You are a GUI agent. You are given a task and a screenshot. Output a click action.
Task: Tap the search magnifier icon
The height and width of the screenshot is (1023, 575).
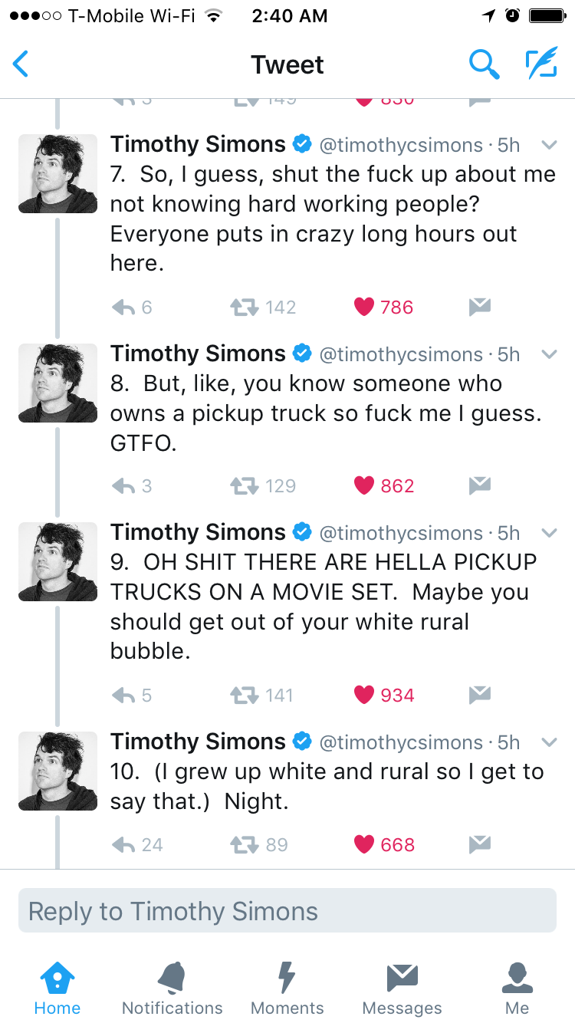pyautogui.click(x=484, y=65)
